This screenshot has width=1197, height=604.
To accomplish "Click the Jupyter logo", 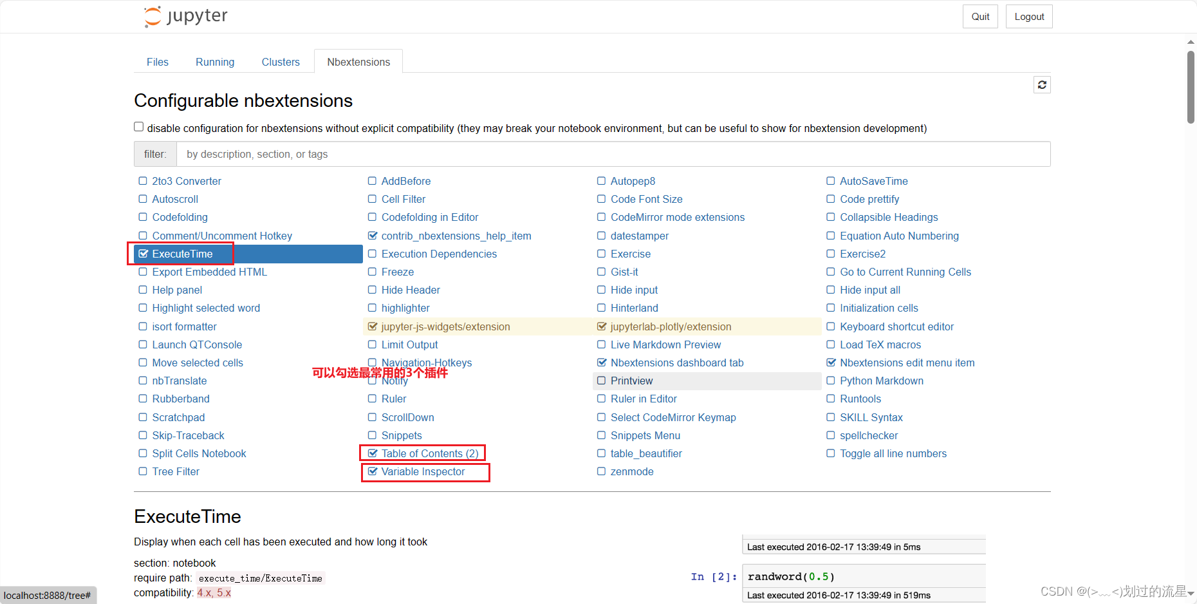I will [x=185, y=16].
